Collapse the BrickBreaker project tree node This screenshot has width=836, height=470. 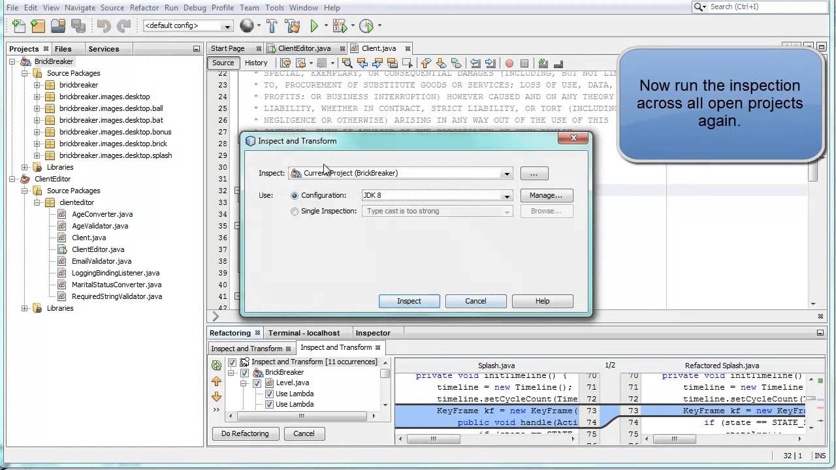coord(13,61)
